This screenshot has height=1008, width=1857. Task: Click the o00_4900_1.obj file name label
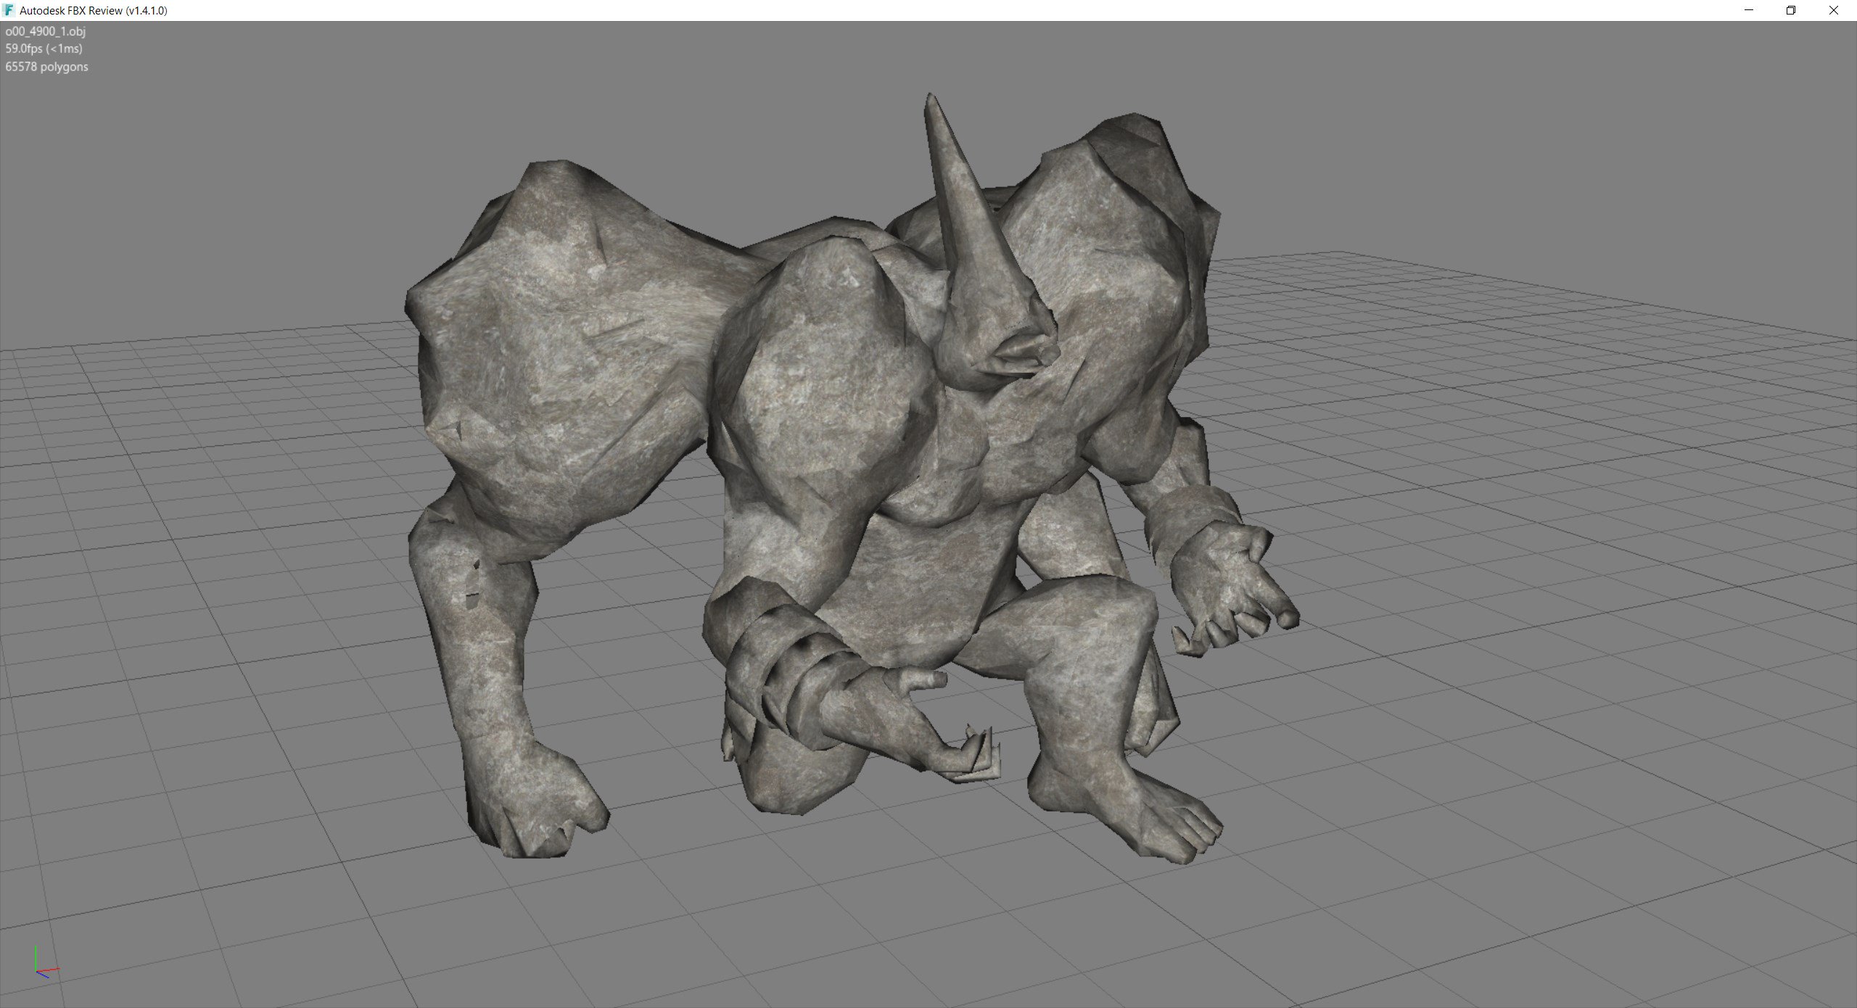click(x=45, y=31)
